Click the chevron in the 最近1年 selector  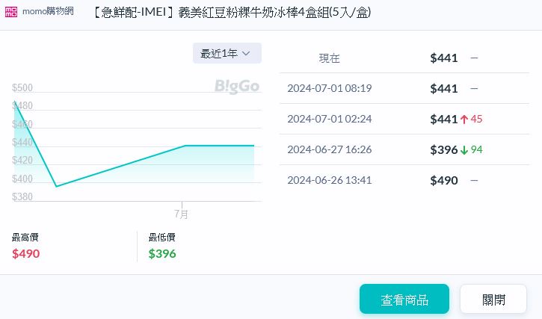[247, 54]
